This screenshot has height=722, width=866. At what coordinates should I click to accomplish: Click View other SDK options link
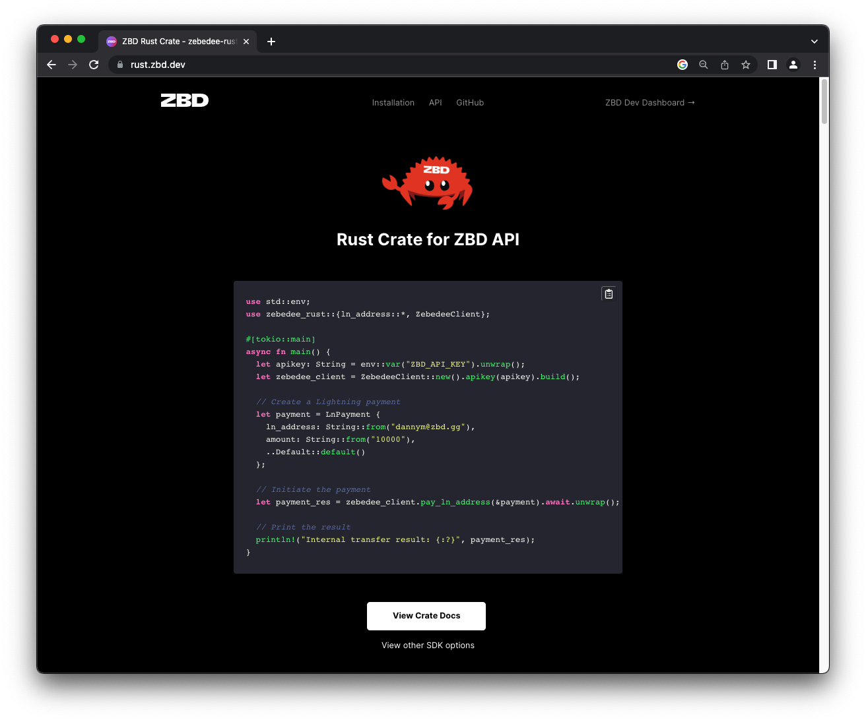428,646
